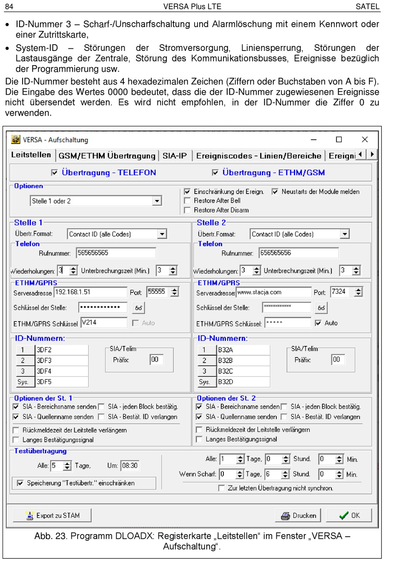Click Testübertragung Um time field
This screenshot has width=396, height=583.
(130, 466)
